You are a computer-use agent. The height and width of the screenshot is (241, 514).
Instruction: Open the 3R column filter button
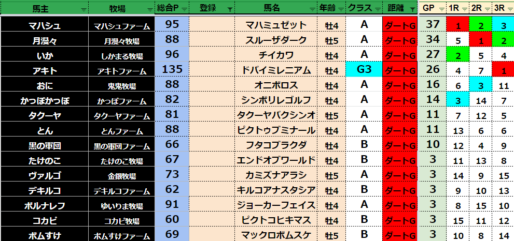point(509,9)
